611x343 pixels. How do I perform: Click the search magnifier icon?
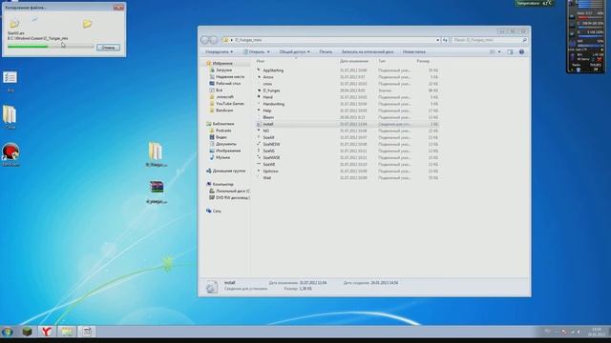[524, 40]
